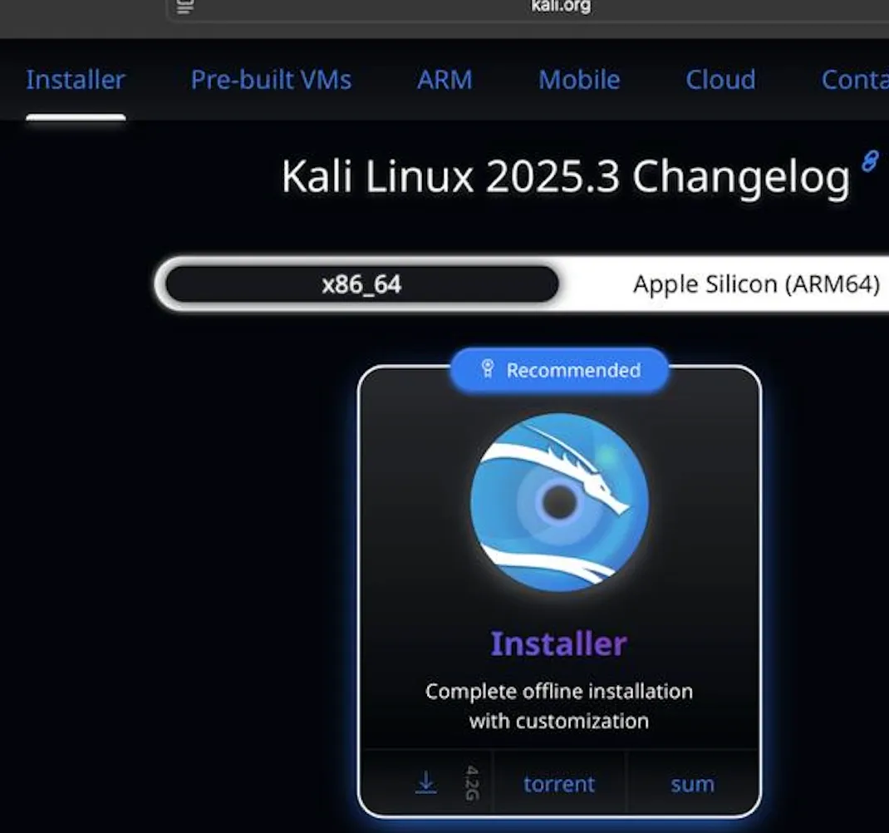Click the 4.2G file size label
889x833 pixels.
pyautogui.click(x=472, y=783)
